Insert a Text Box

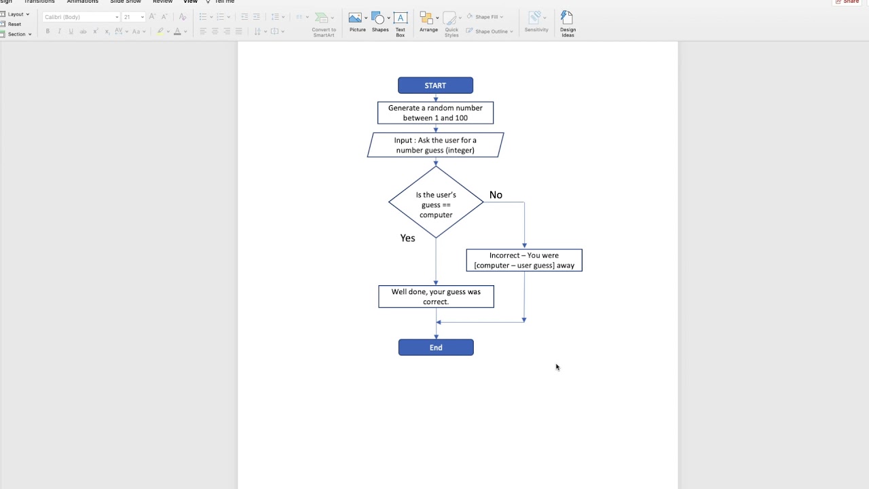pos(401,24)
